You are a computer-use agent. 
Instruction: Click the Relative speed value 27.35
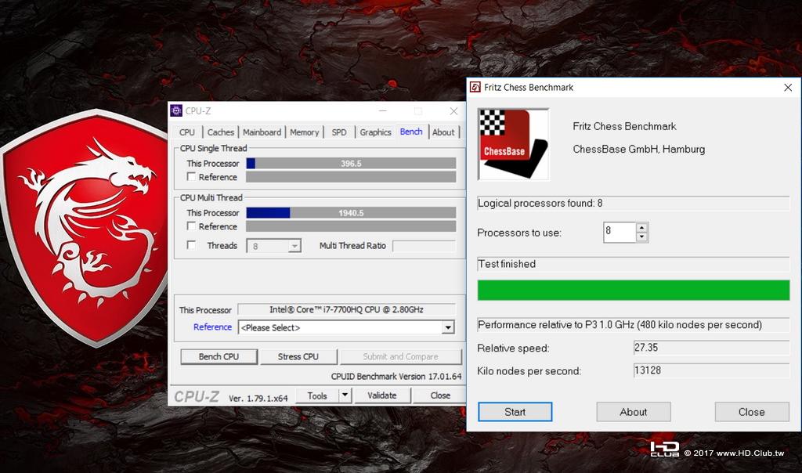(711, 348)
